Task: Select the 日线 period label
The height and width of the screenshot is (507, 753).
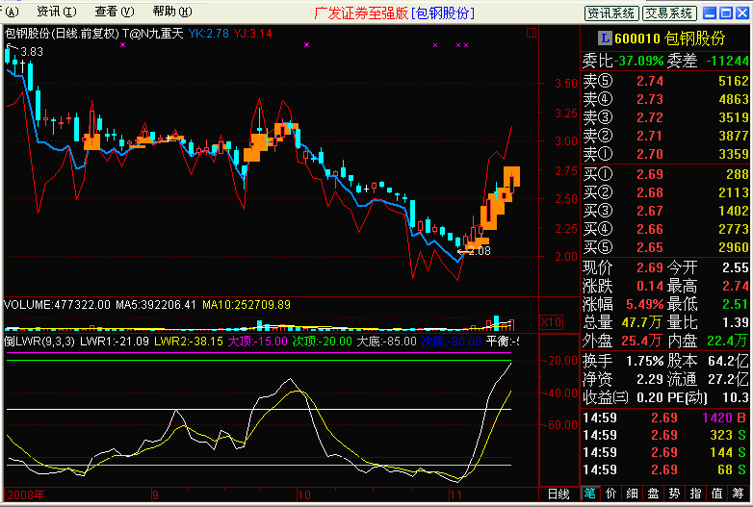Action: click(x=559, y=494)
